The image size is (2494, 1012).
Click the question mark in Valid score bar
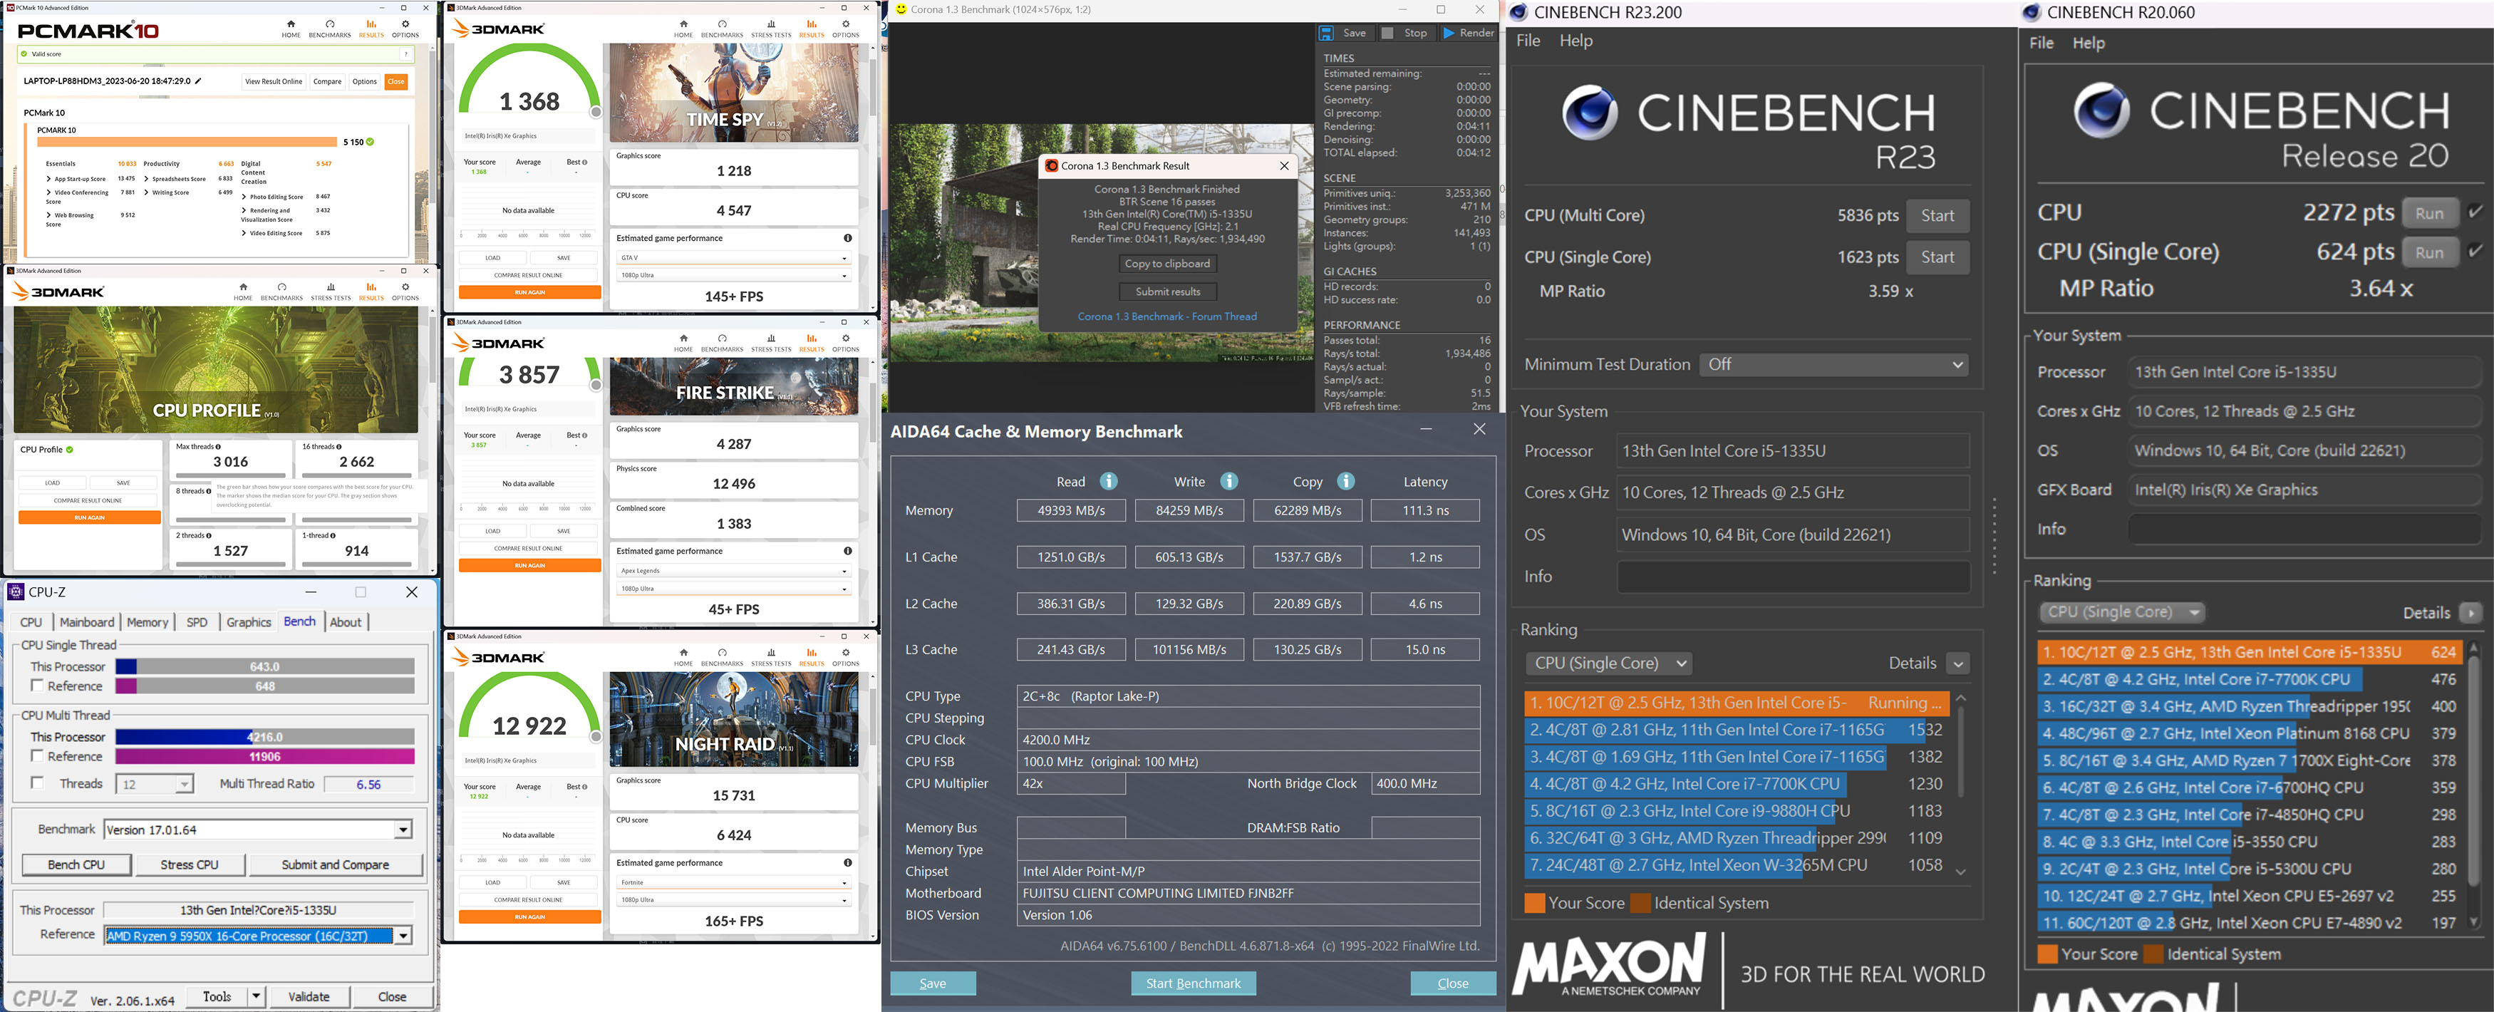coord(405,54)
